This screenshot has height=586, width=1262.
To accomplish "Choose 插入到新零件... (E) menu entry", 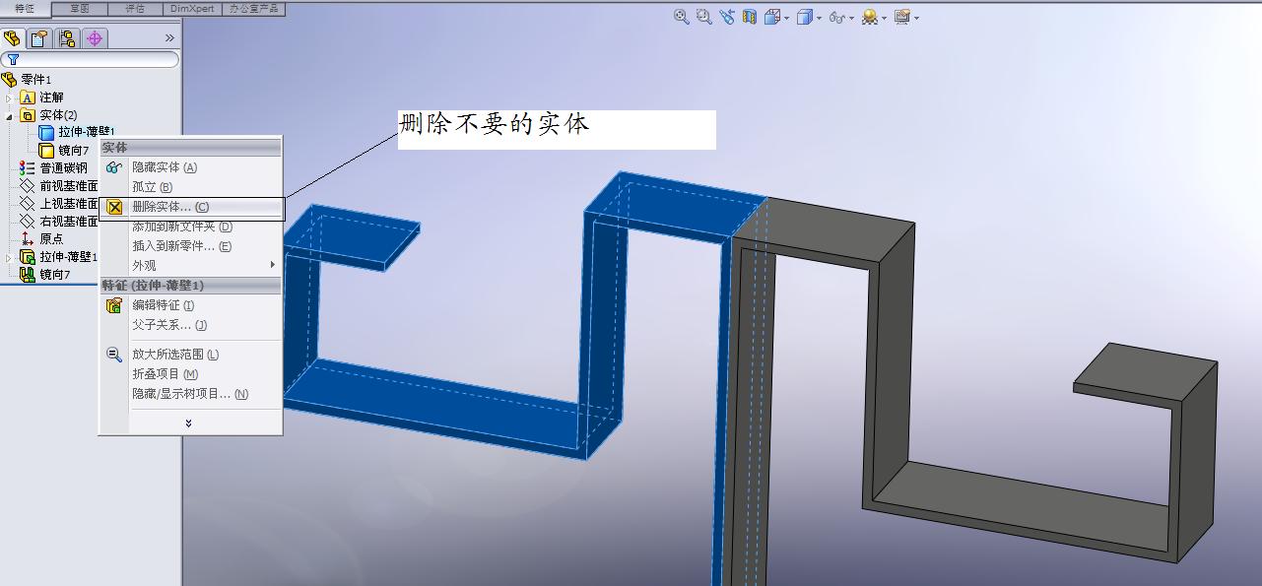I will tap(190, 246).
